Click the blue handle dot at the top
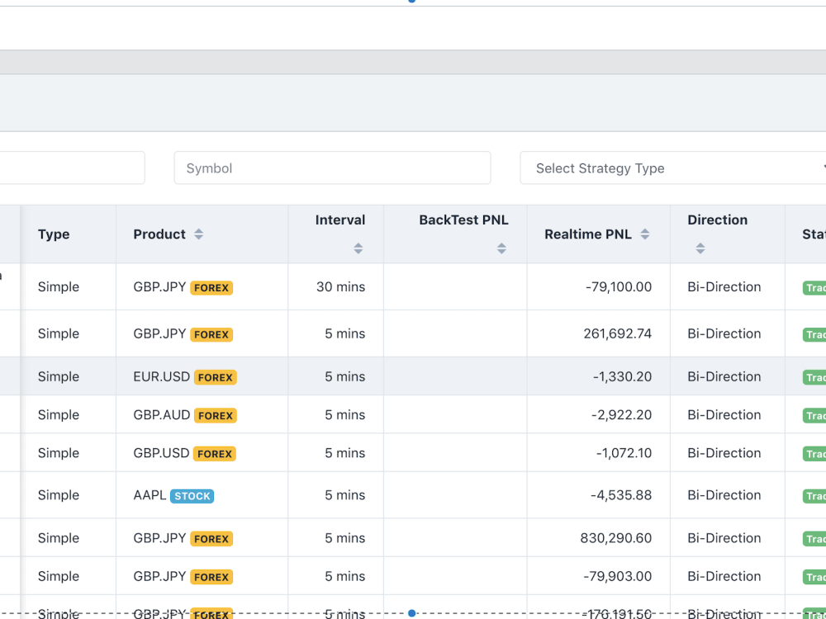This screenshot has height=619, width=826. (x=411, y=1)
